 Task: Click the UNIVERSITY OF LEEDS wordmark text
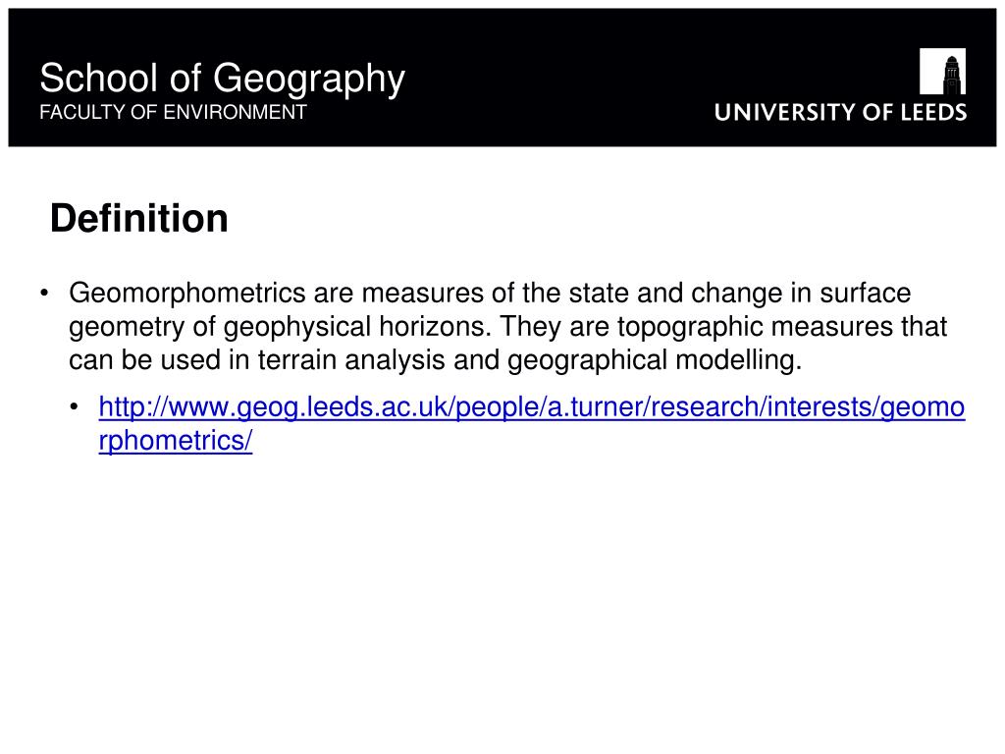click(840, 112)
